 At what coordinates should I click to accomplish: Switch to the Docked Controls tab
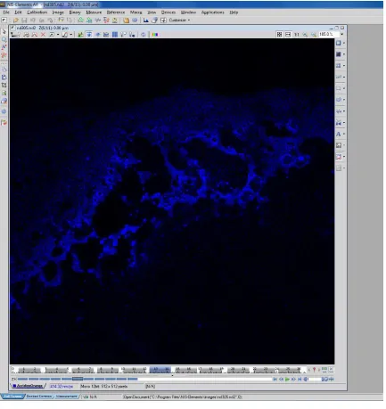[39, 397]
